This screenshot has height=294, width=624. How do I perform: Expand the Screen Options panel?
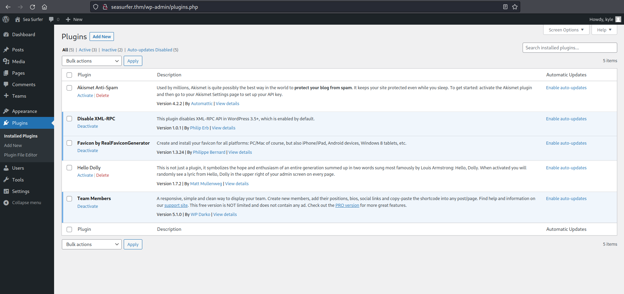566,30
